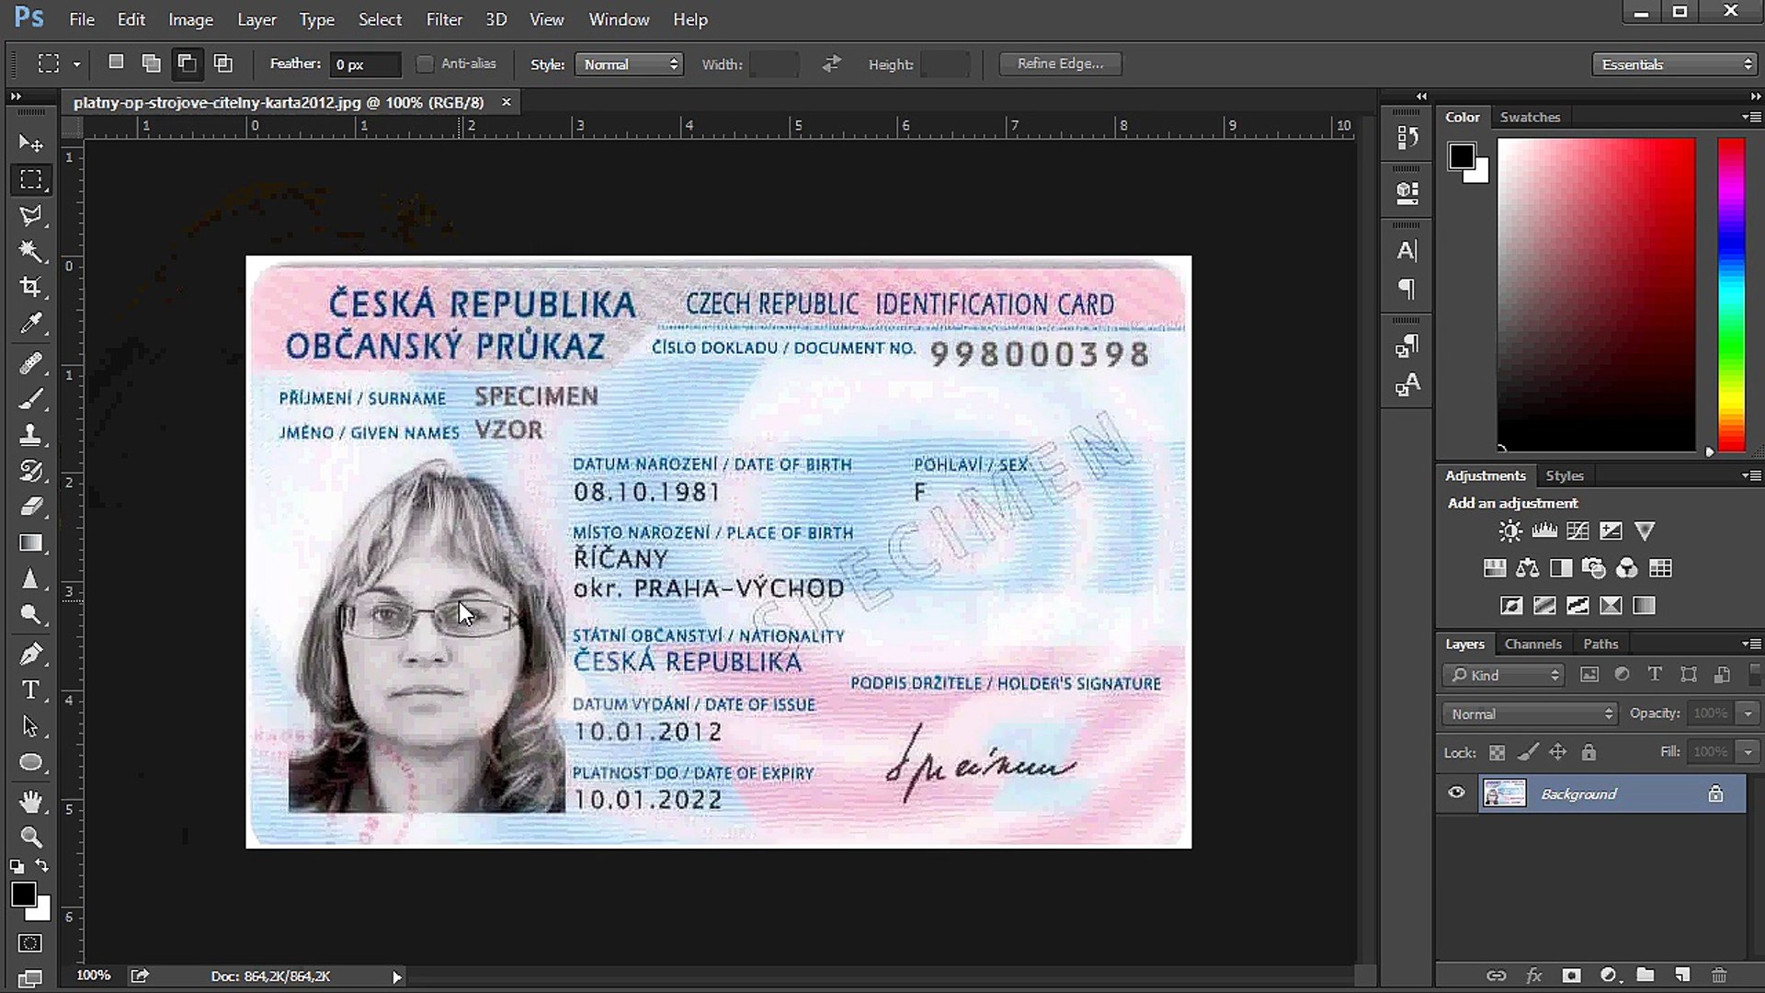Pick the Eyedropper tool
The width and height of the screenshot is (1765, 993).
coord(31,324)
